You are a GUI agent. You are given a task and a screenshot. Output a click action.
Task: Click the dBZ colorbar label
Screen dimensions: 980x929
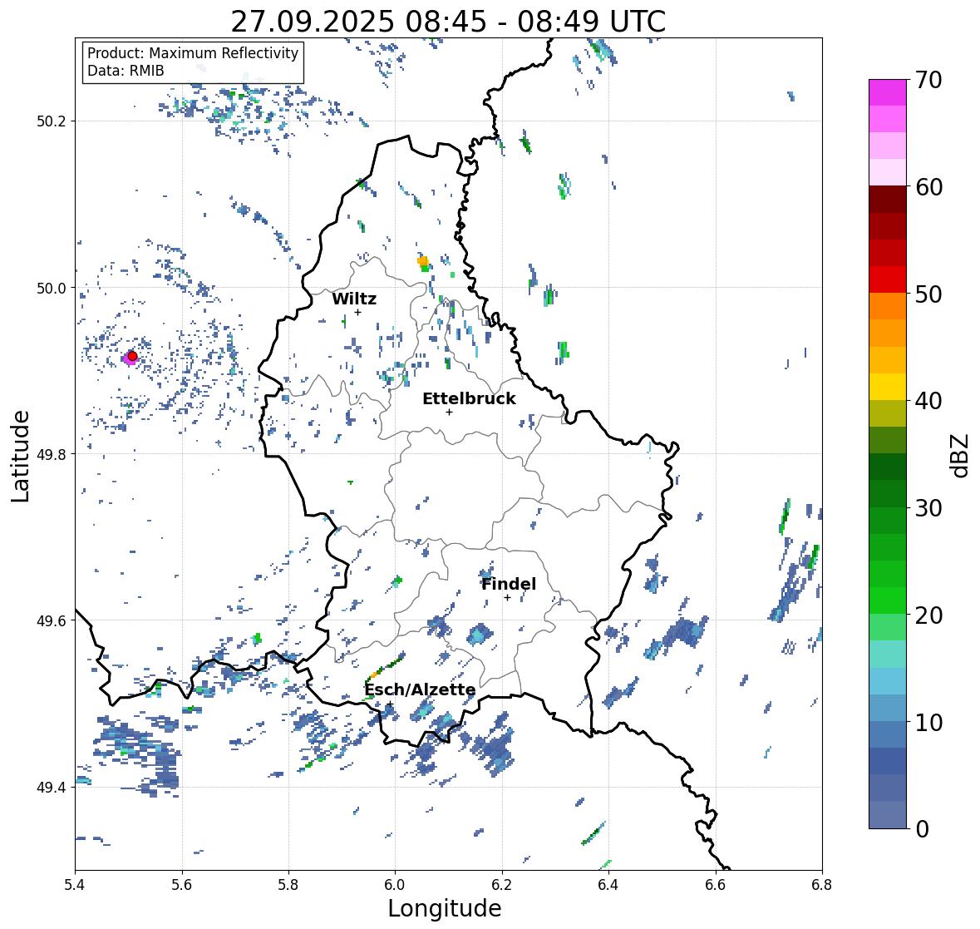tap(961, 456)
